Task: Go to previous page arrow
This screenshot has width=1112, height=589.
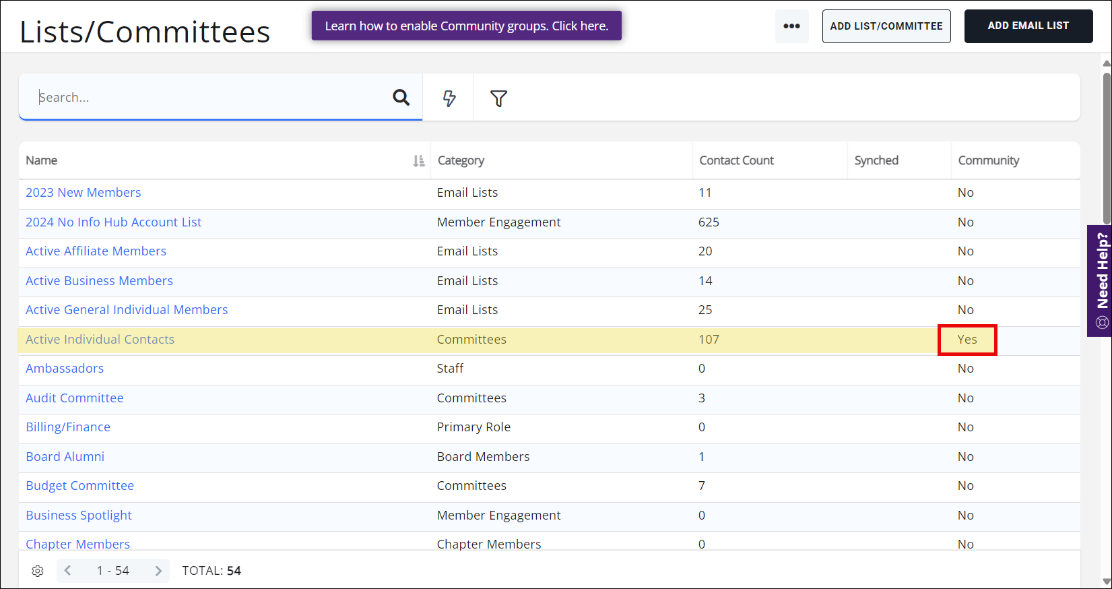Action: [68, 571]
